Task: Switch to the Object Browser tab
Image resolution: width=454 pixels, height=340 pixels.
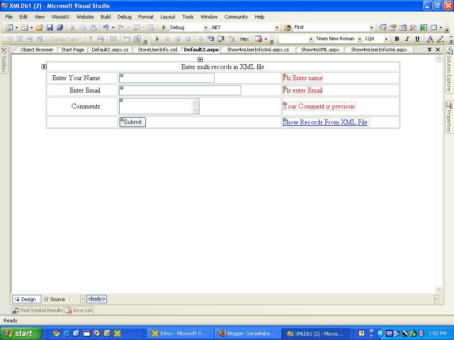Action: coord(37,50)
